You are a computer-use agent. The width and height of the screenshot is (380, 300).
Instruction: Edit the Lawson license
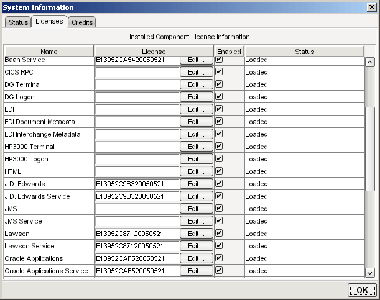(197, 234)
